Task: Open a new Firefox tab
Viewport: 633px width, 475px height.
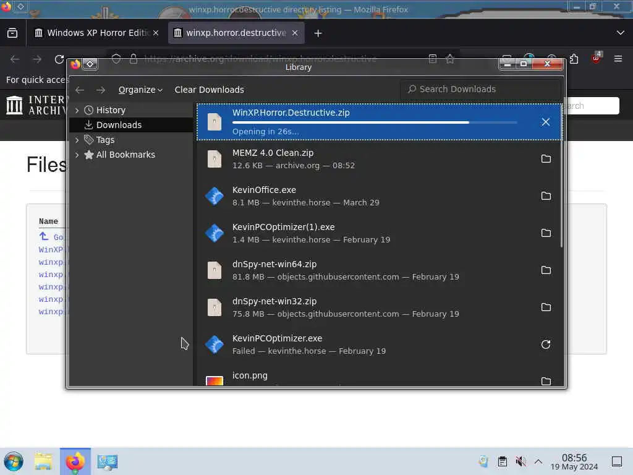Action: point(318,33)
